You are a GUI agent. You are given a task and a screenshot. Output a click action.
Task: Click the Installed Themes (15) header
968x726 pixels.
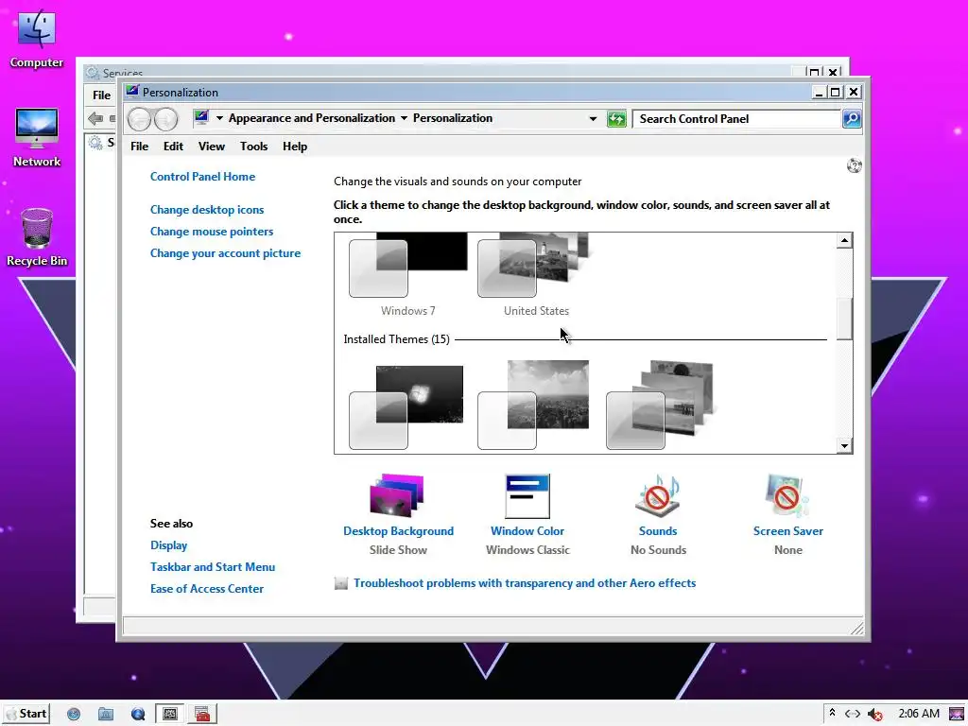(396, 339)
